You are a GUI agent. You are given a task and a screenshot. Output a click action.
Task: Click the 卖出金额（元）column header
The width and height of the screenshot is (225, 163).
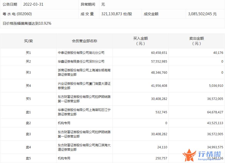[197, 41]
